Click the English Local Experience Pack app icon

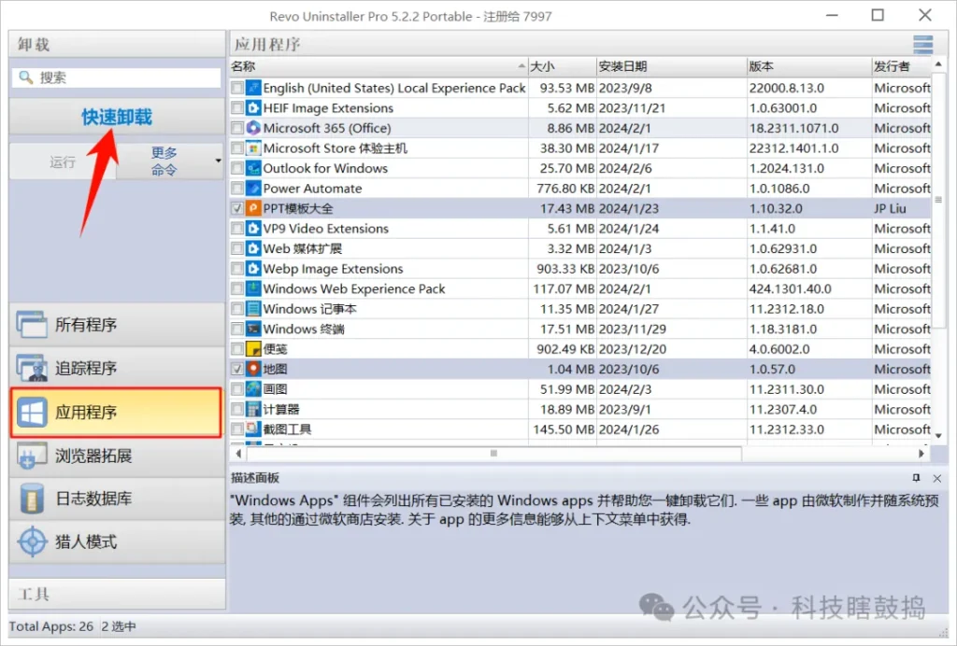coord(252,88)
